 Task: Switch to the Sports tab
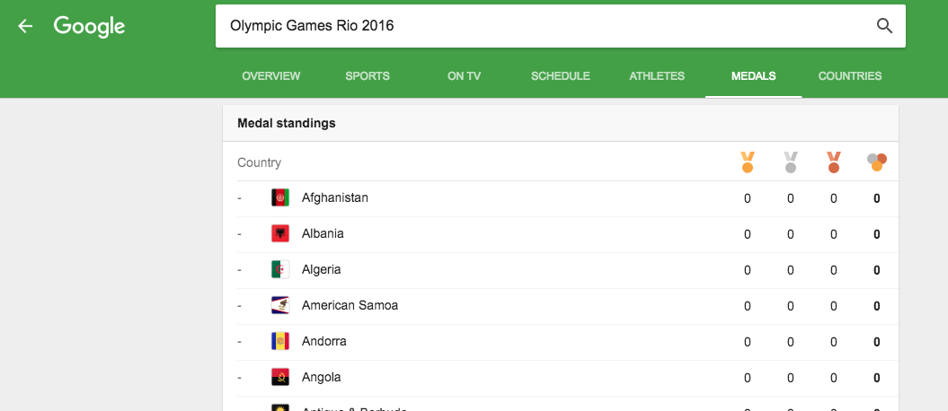[368, 76]
